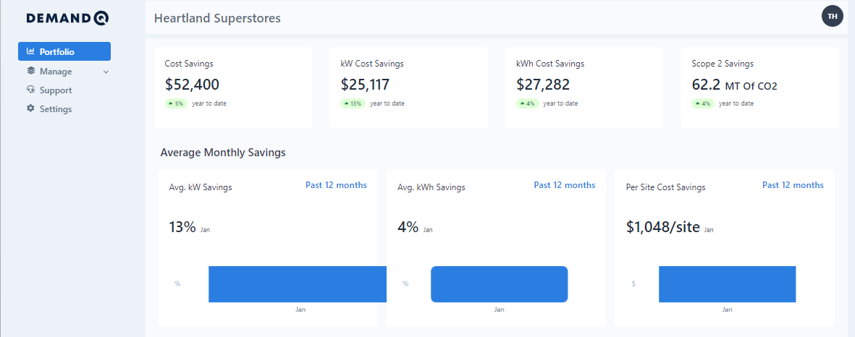Click the DemandQ logo
Screen dimensions: 855x337
click(x=67, y=18)
